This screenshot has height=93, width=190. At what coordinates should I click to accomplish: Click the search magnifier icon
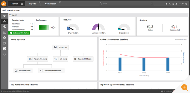coord(101,3)
